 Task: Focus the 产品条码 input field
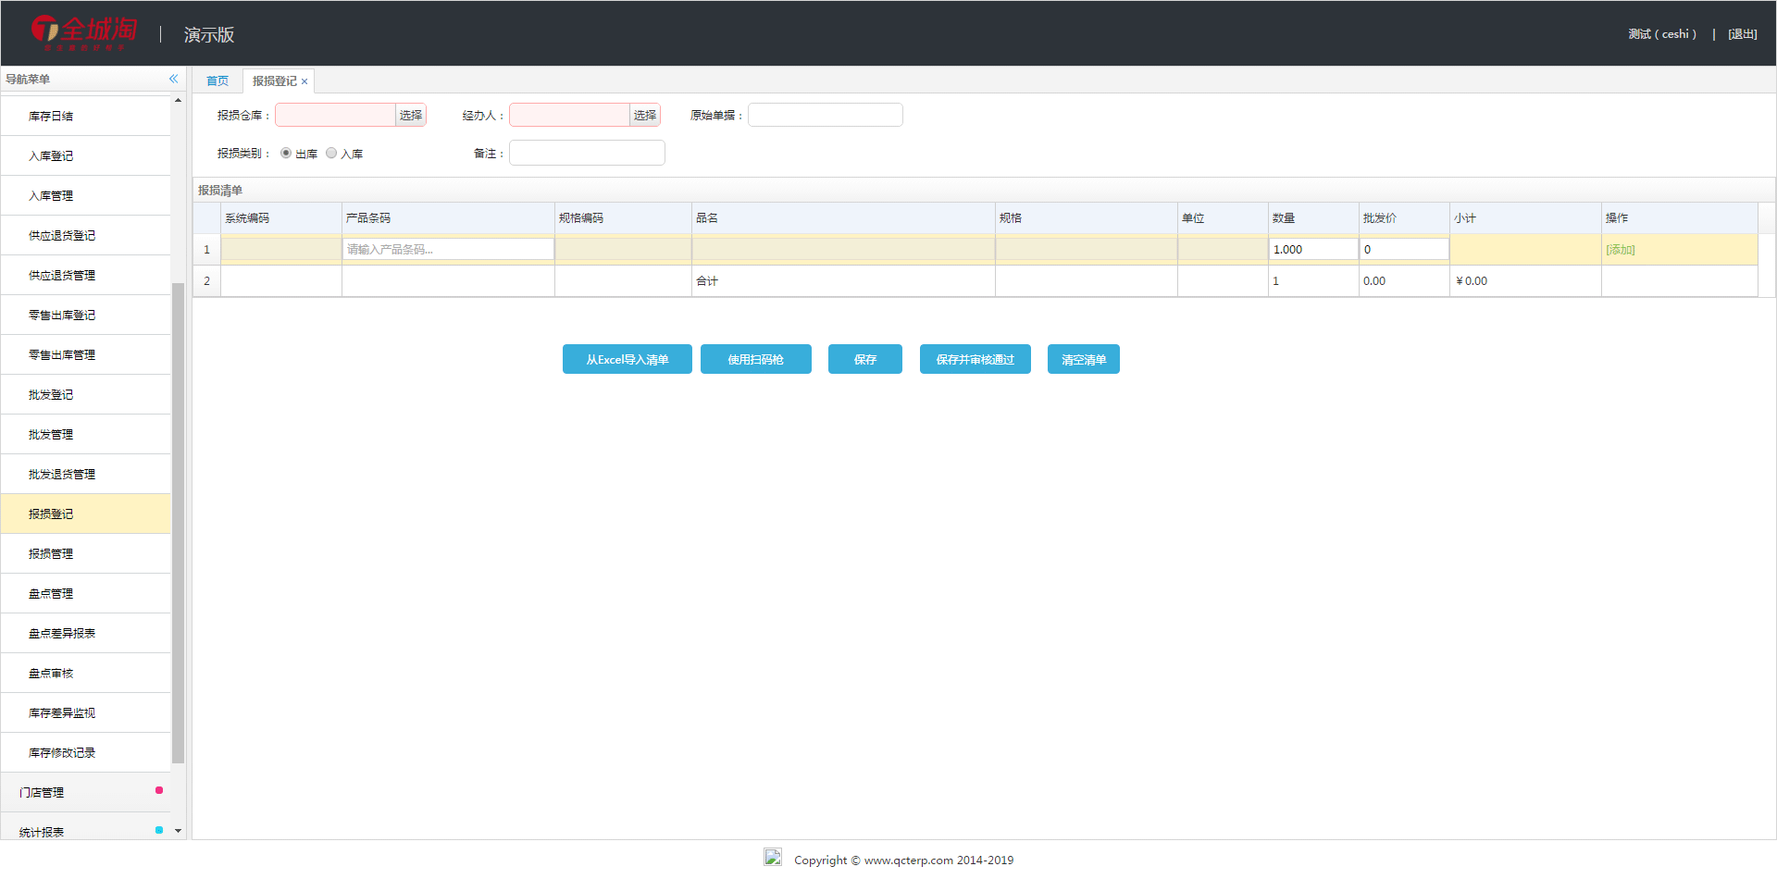click(448, 249)
